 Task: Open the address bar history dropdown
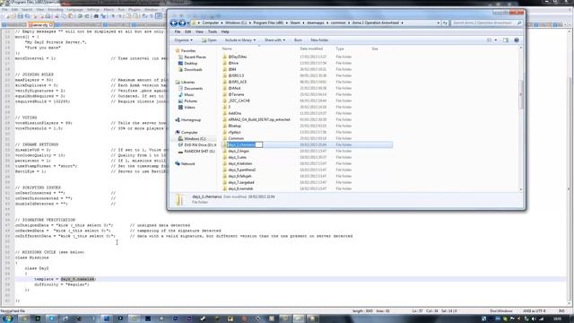pyautogui.click(x=439, y=22)
